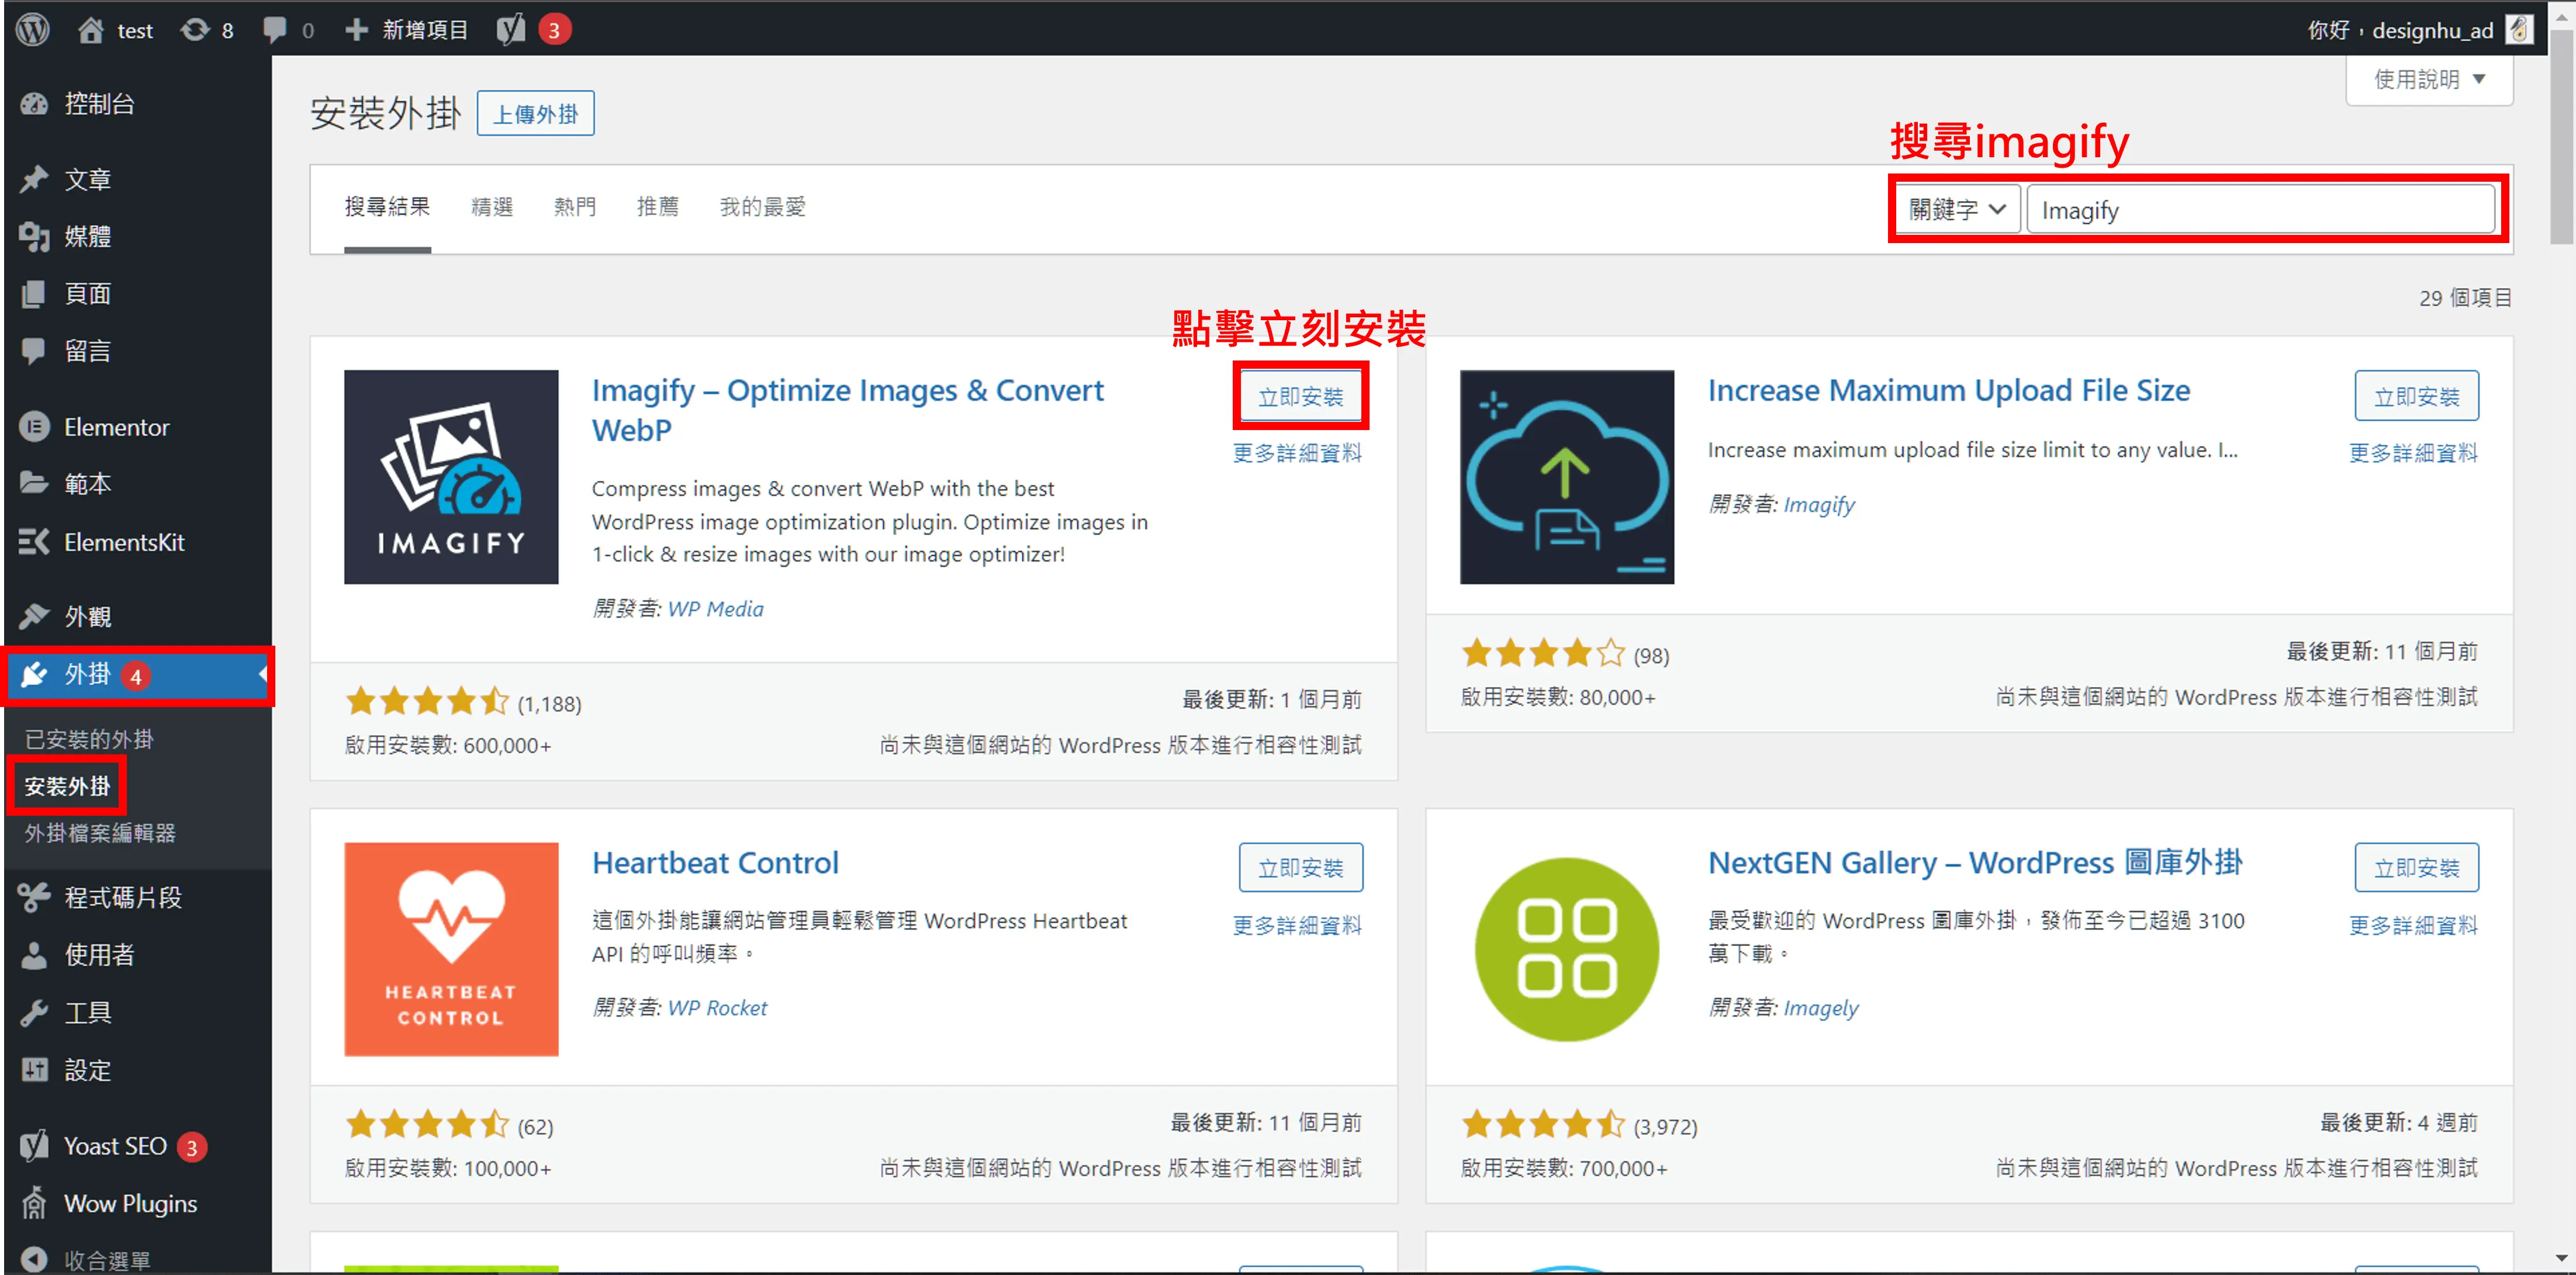This screenshot has height=1275, width=2576.
Task: Open NextGEN Gallery title link
Action: coord(1975,862)
